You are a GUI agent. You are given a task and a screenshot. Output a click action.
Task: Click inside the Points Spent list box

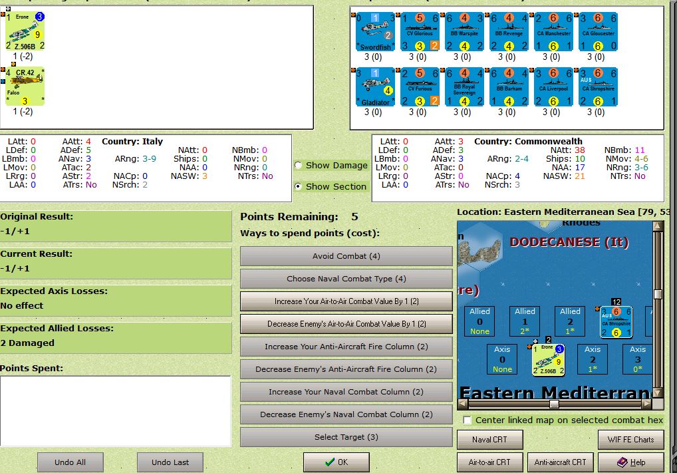tap(115, 410)
